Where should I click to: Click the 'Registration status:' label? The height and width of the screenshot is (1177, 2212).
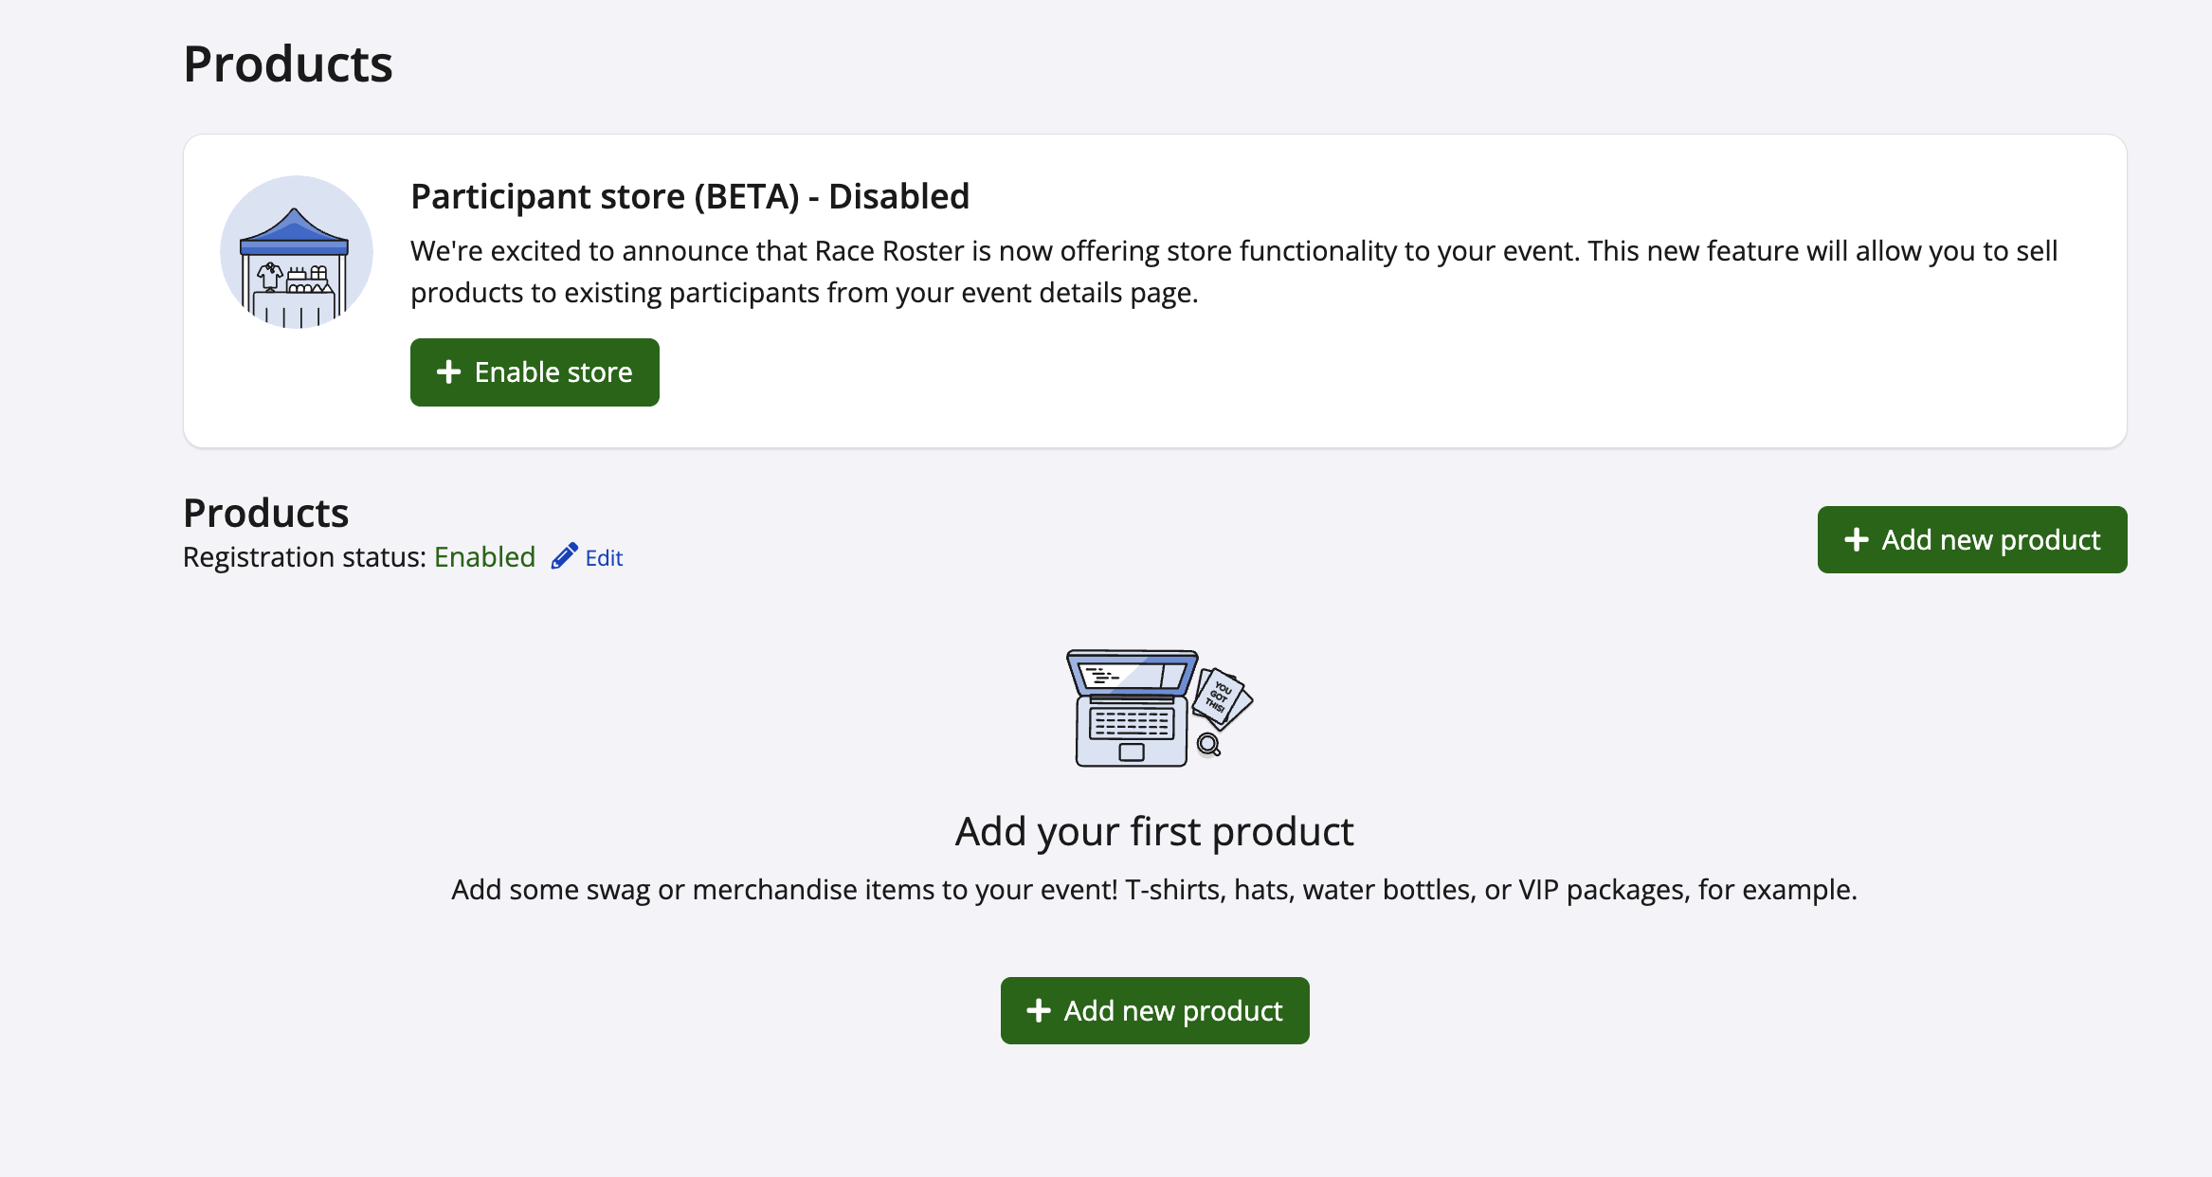click(x=304, y=557)
